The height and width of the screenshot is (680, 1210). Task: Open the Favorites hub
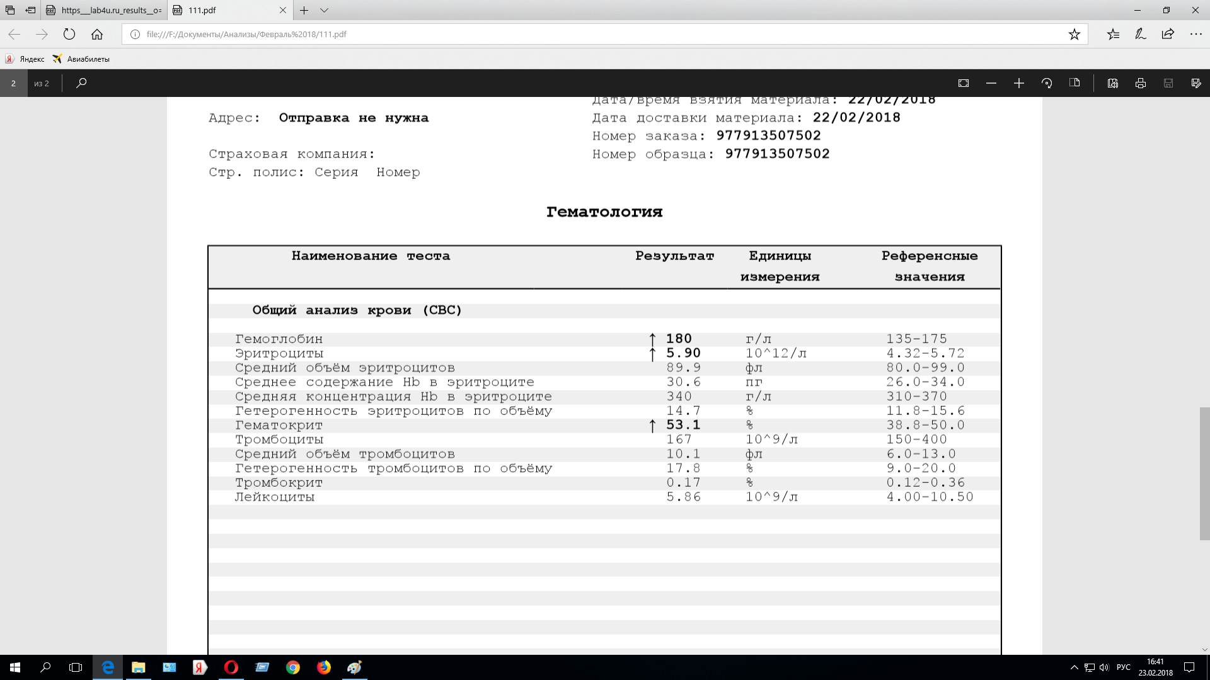click(x=1113, y=34)
